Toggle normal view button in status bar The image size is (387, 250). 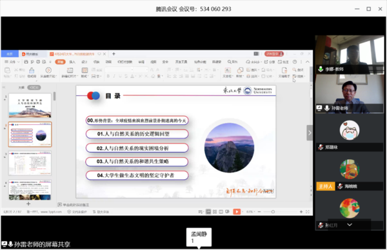click(x=208, y=212)
